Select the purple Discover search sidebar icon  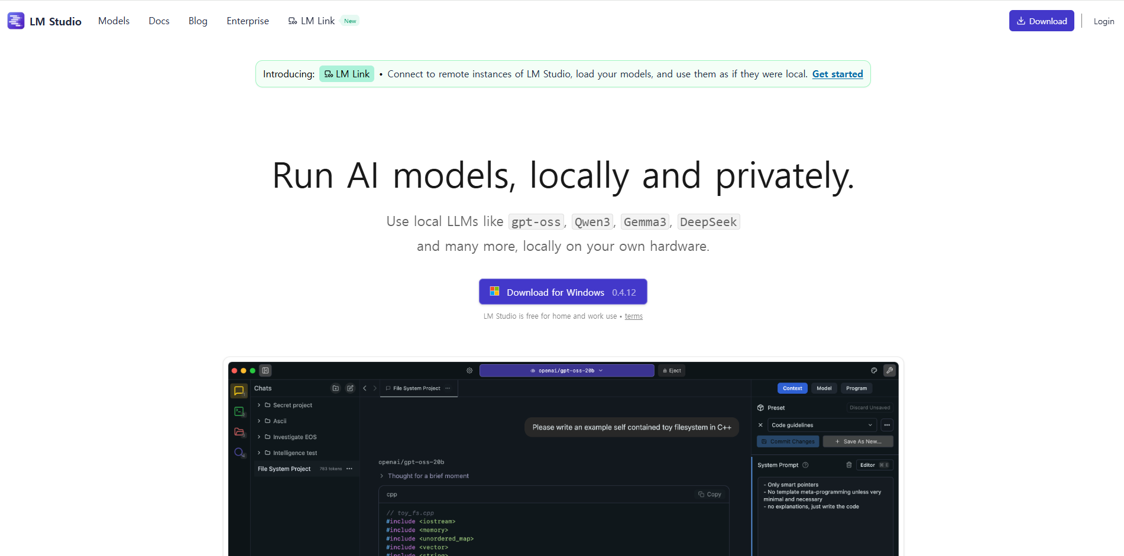click(239, 453)
